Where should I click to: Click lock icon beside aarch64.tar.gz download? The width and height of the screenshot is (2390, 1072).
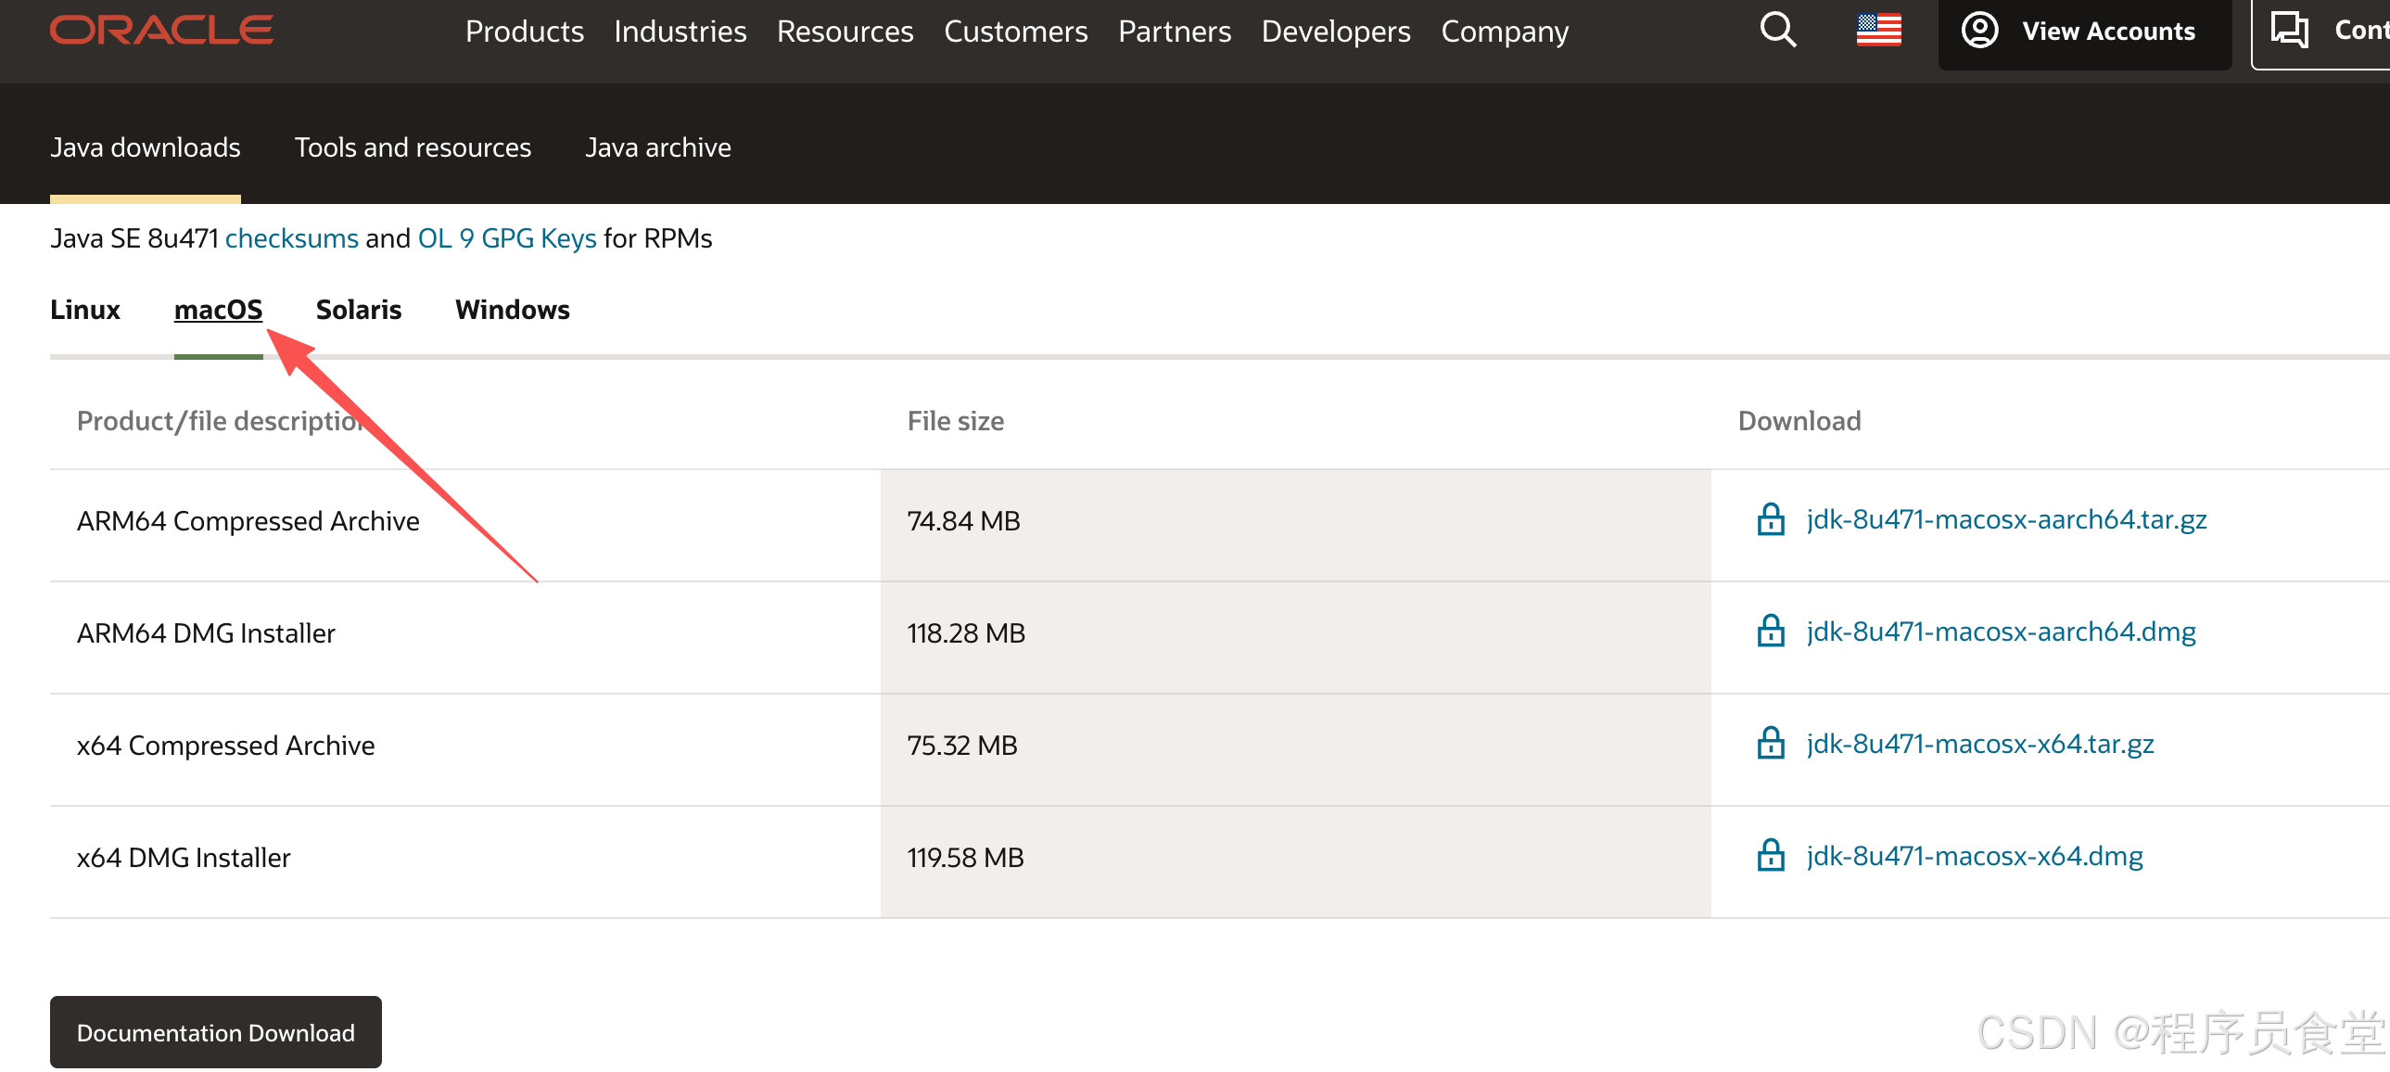click(1769, 519)
